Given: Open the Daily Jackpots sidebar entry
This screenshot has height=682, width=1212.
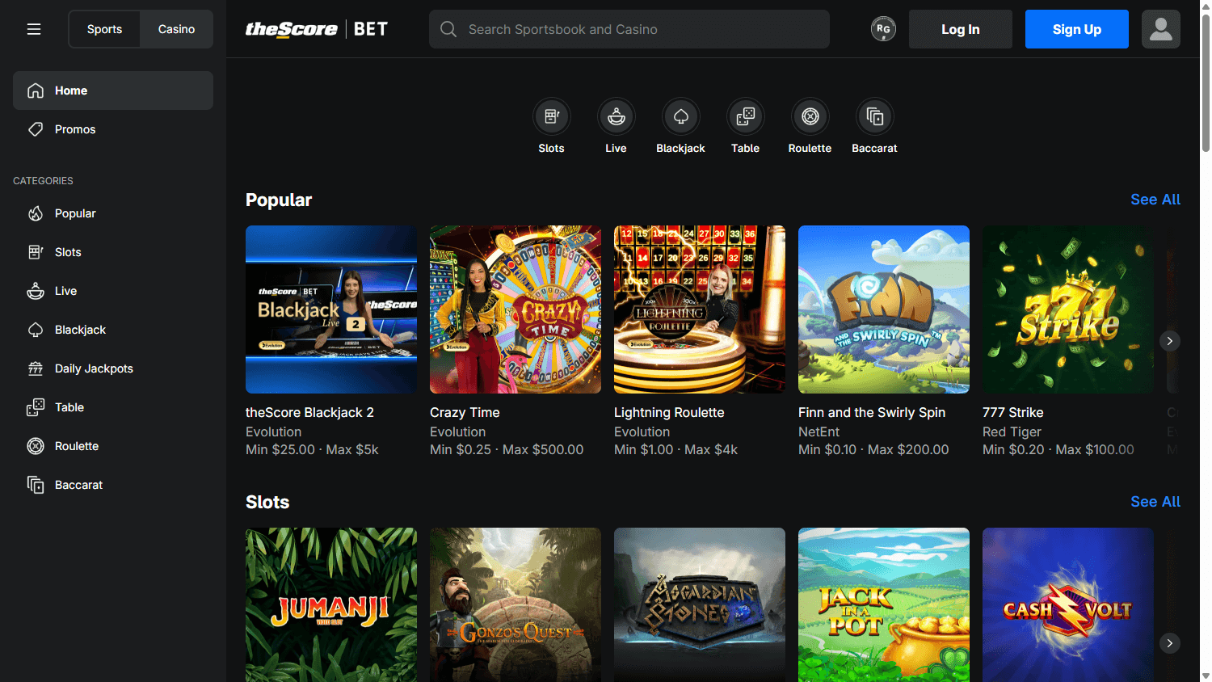Looking at the screenshot, I should pyautogui.click(x=93, y=368).
